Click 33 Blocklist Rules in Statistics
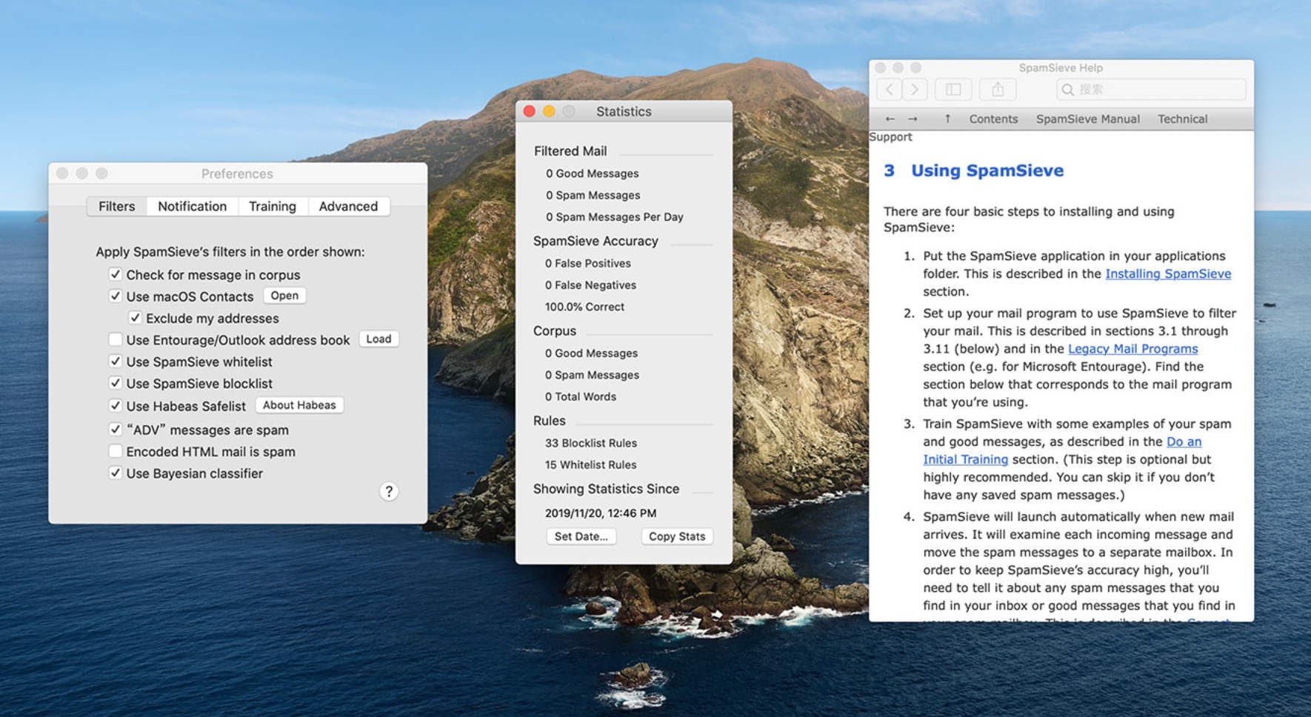The image size is (1311, 717). coord(591,443)
